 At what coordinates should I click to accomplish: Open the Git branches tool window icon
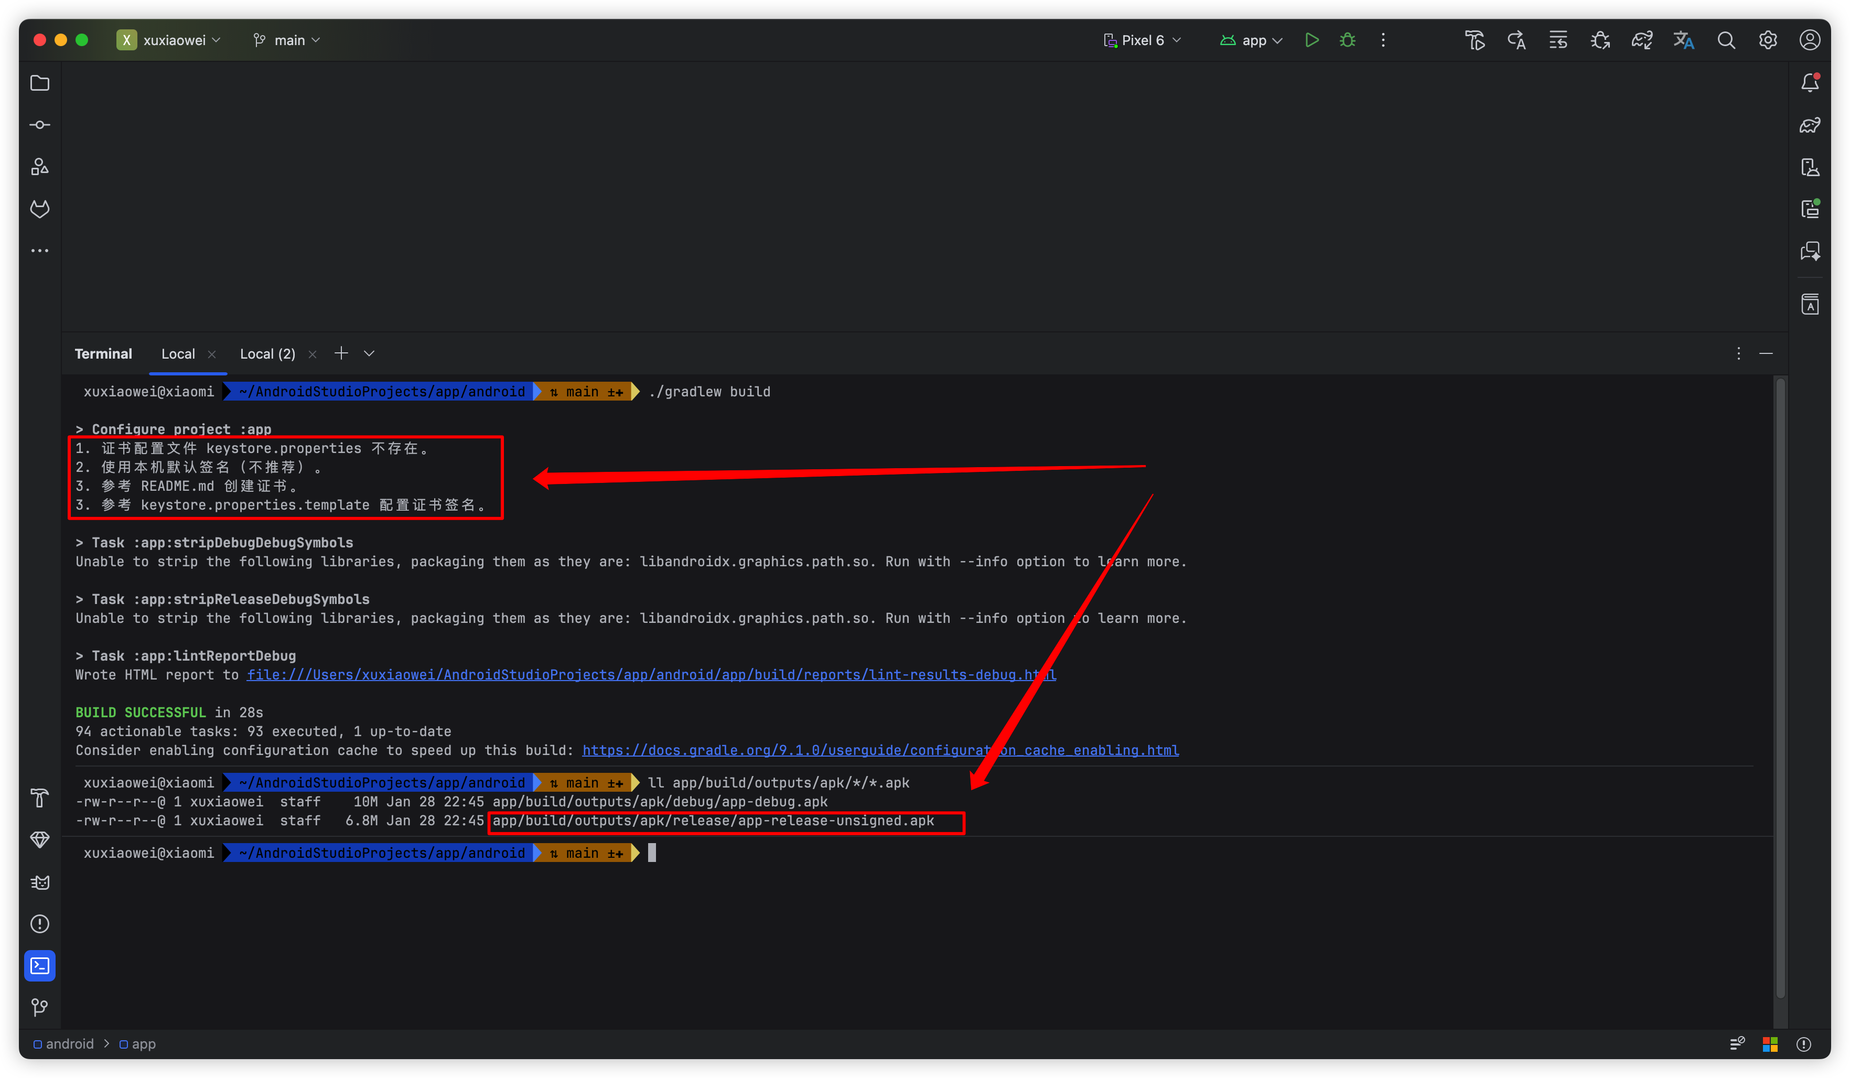coord(40,1008)
